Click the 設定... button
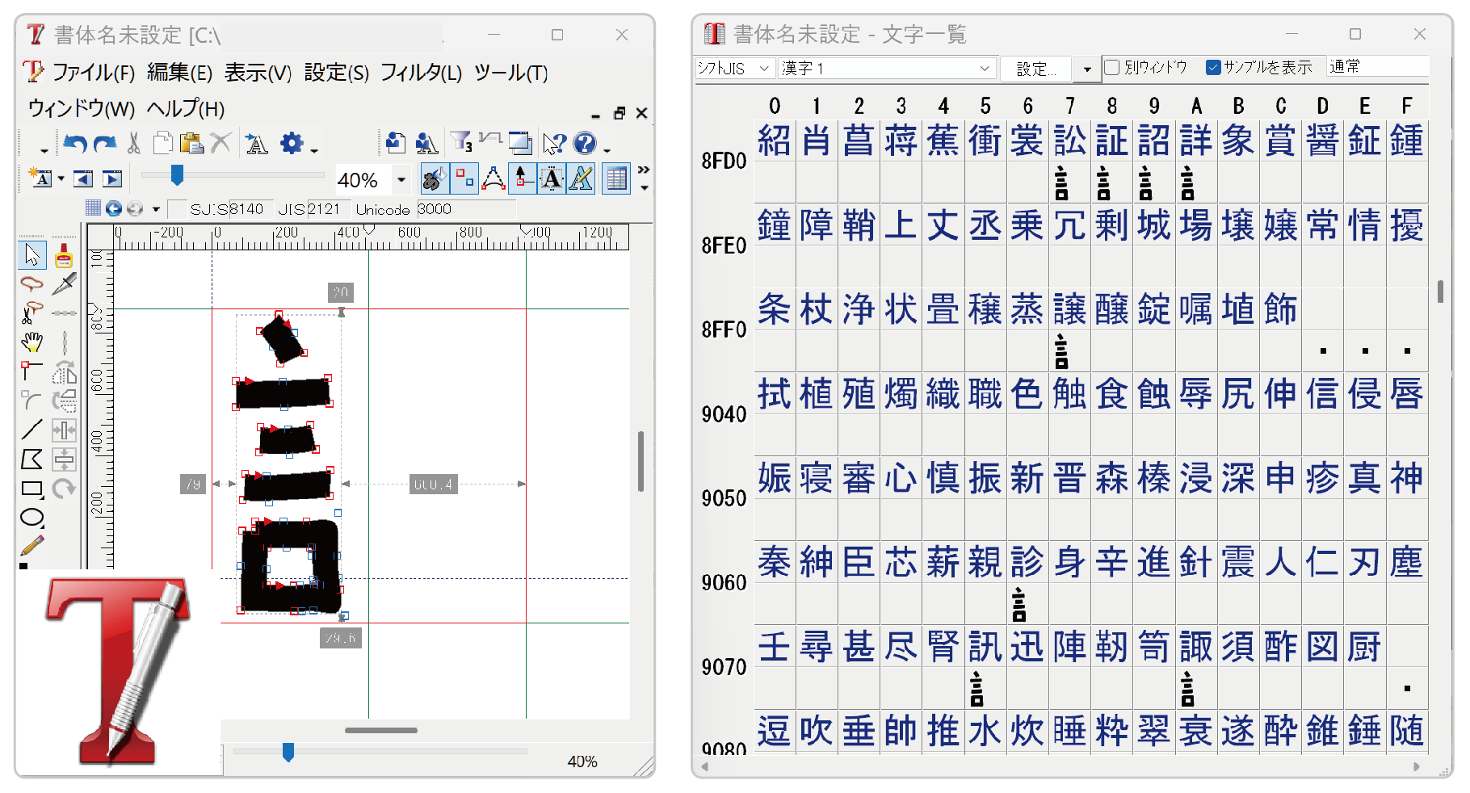The height and width of the screenshot is (793, 1470). [1035, 69]
